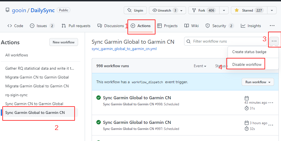Click the Public visibility badge
This screenshot has height=141, width=281.
click(64, 10)
